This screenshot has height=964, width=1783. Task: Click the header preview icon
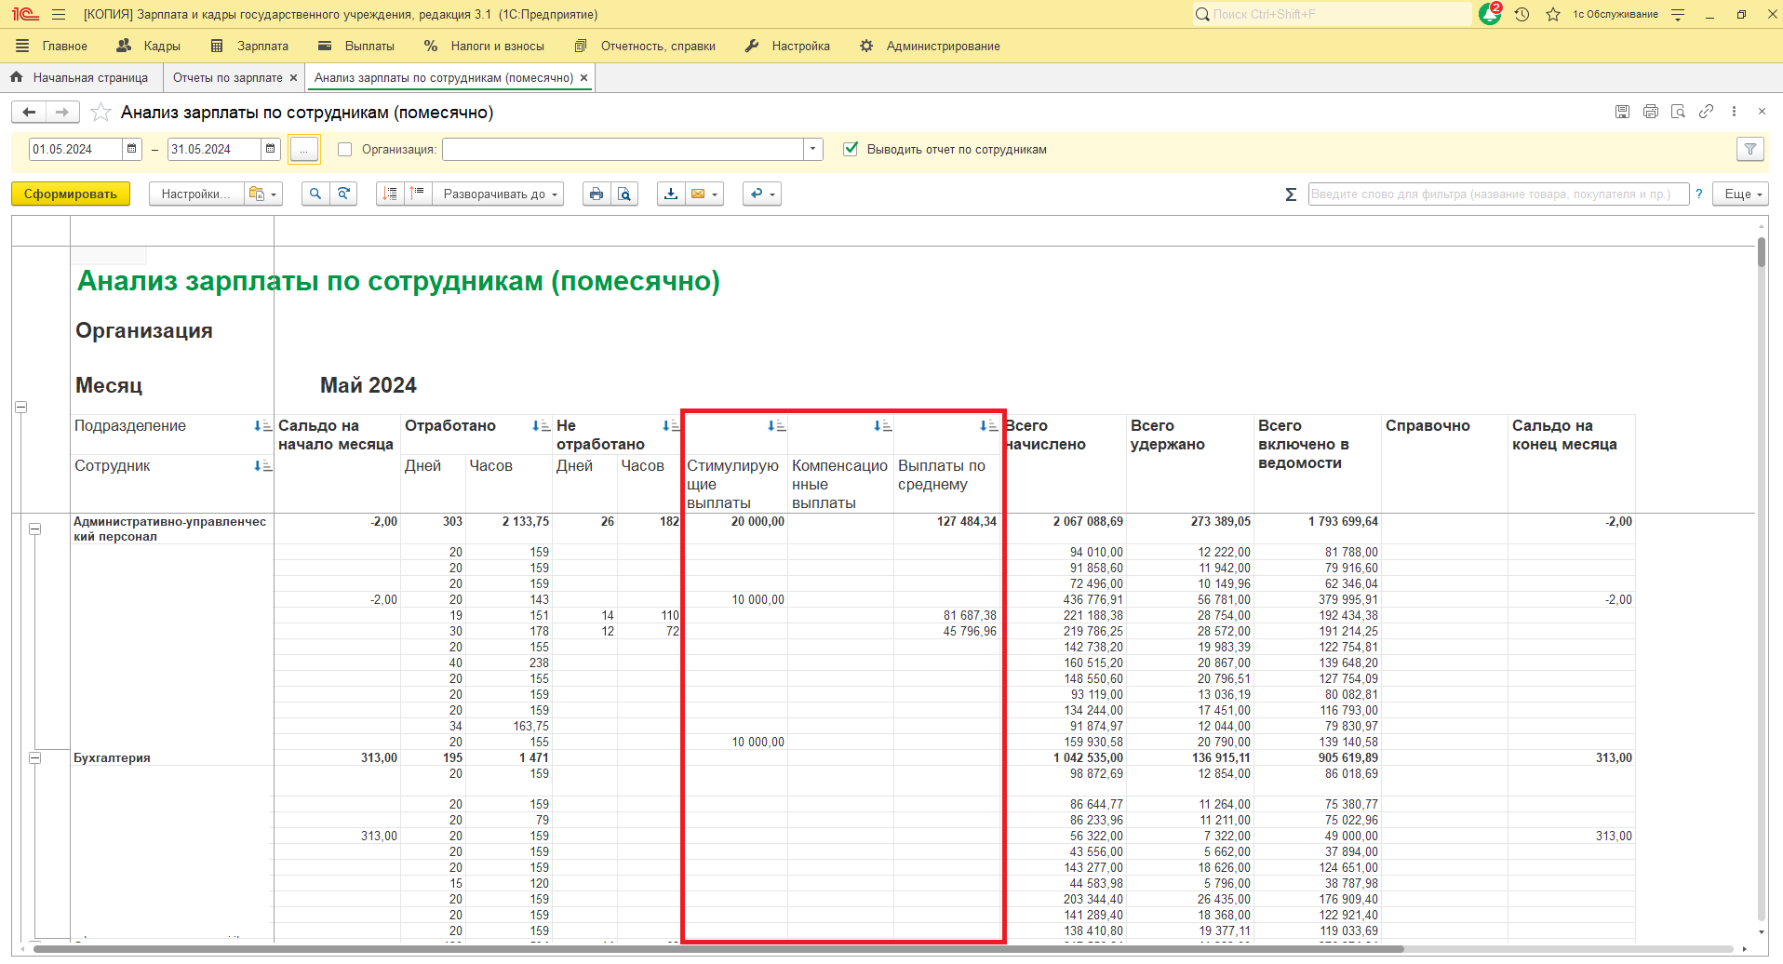click(x=1678, y=112)
